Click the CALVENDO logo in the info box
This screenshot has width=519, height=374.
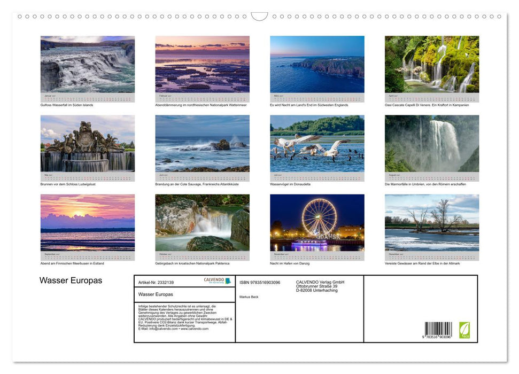point(217,280)
